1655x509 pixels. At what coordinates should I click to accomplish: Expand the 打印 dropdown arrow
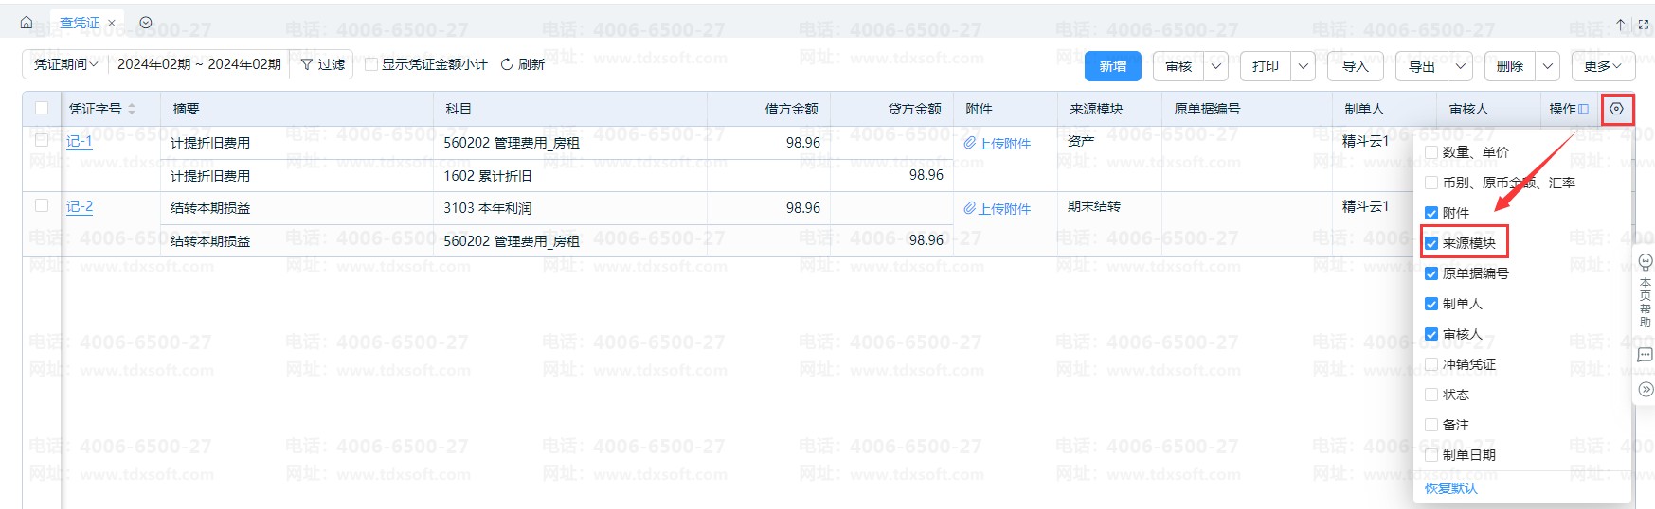(1304, 66)
